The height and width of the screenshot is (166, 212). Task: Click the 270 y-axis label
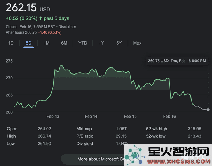coord(9,78)
